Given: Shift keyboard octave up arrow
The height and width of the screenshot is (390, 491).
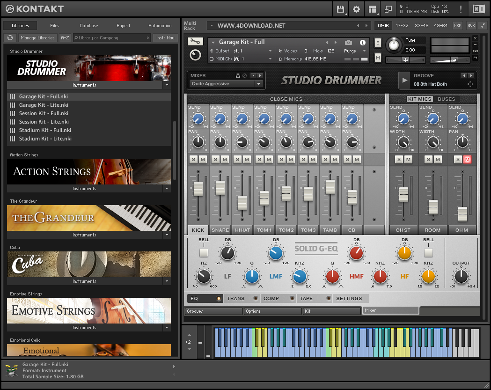Looking at the screenshot, I should click(x=189, y=335).
